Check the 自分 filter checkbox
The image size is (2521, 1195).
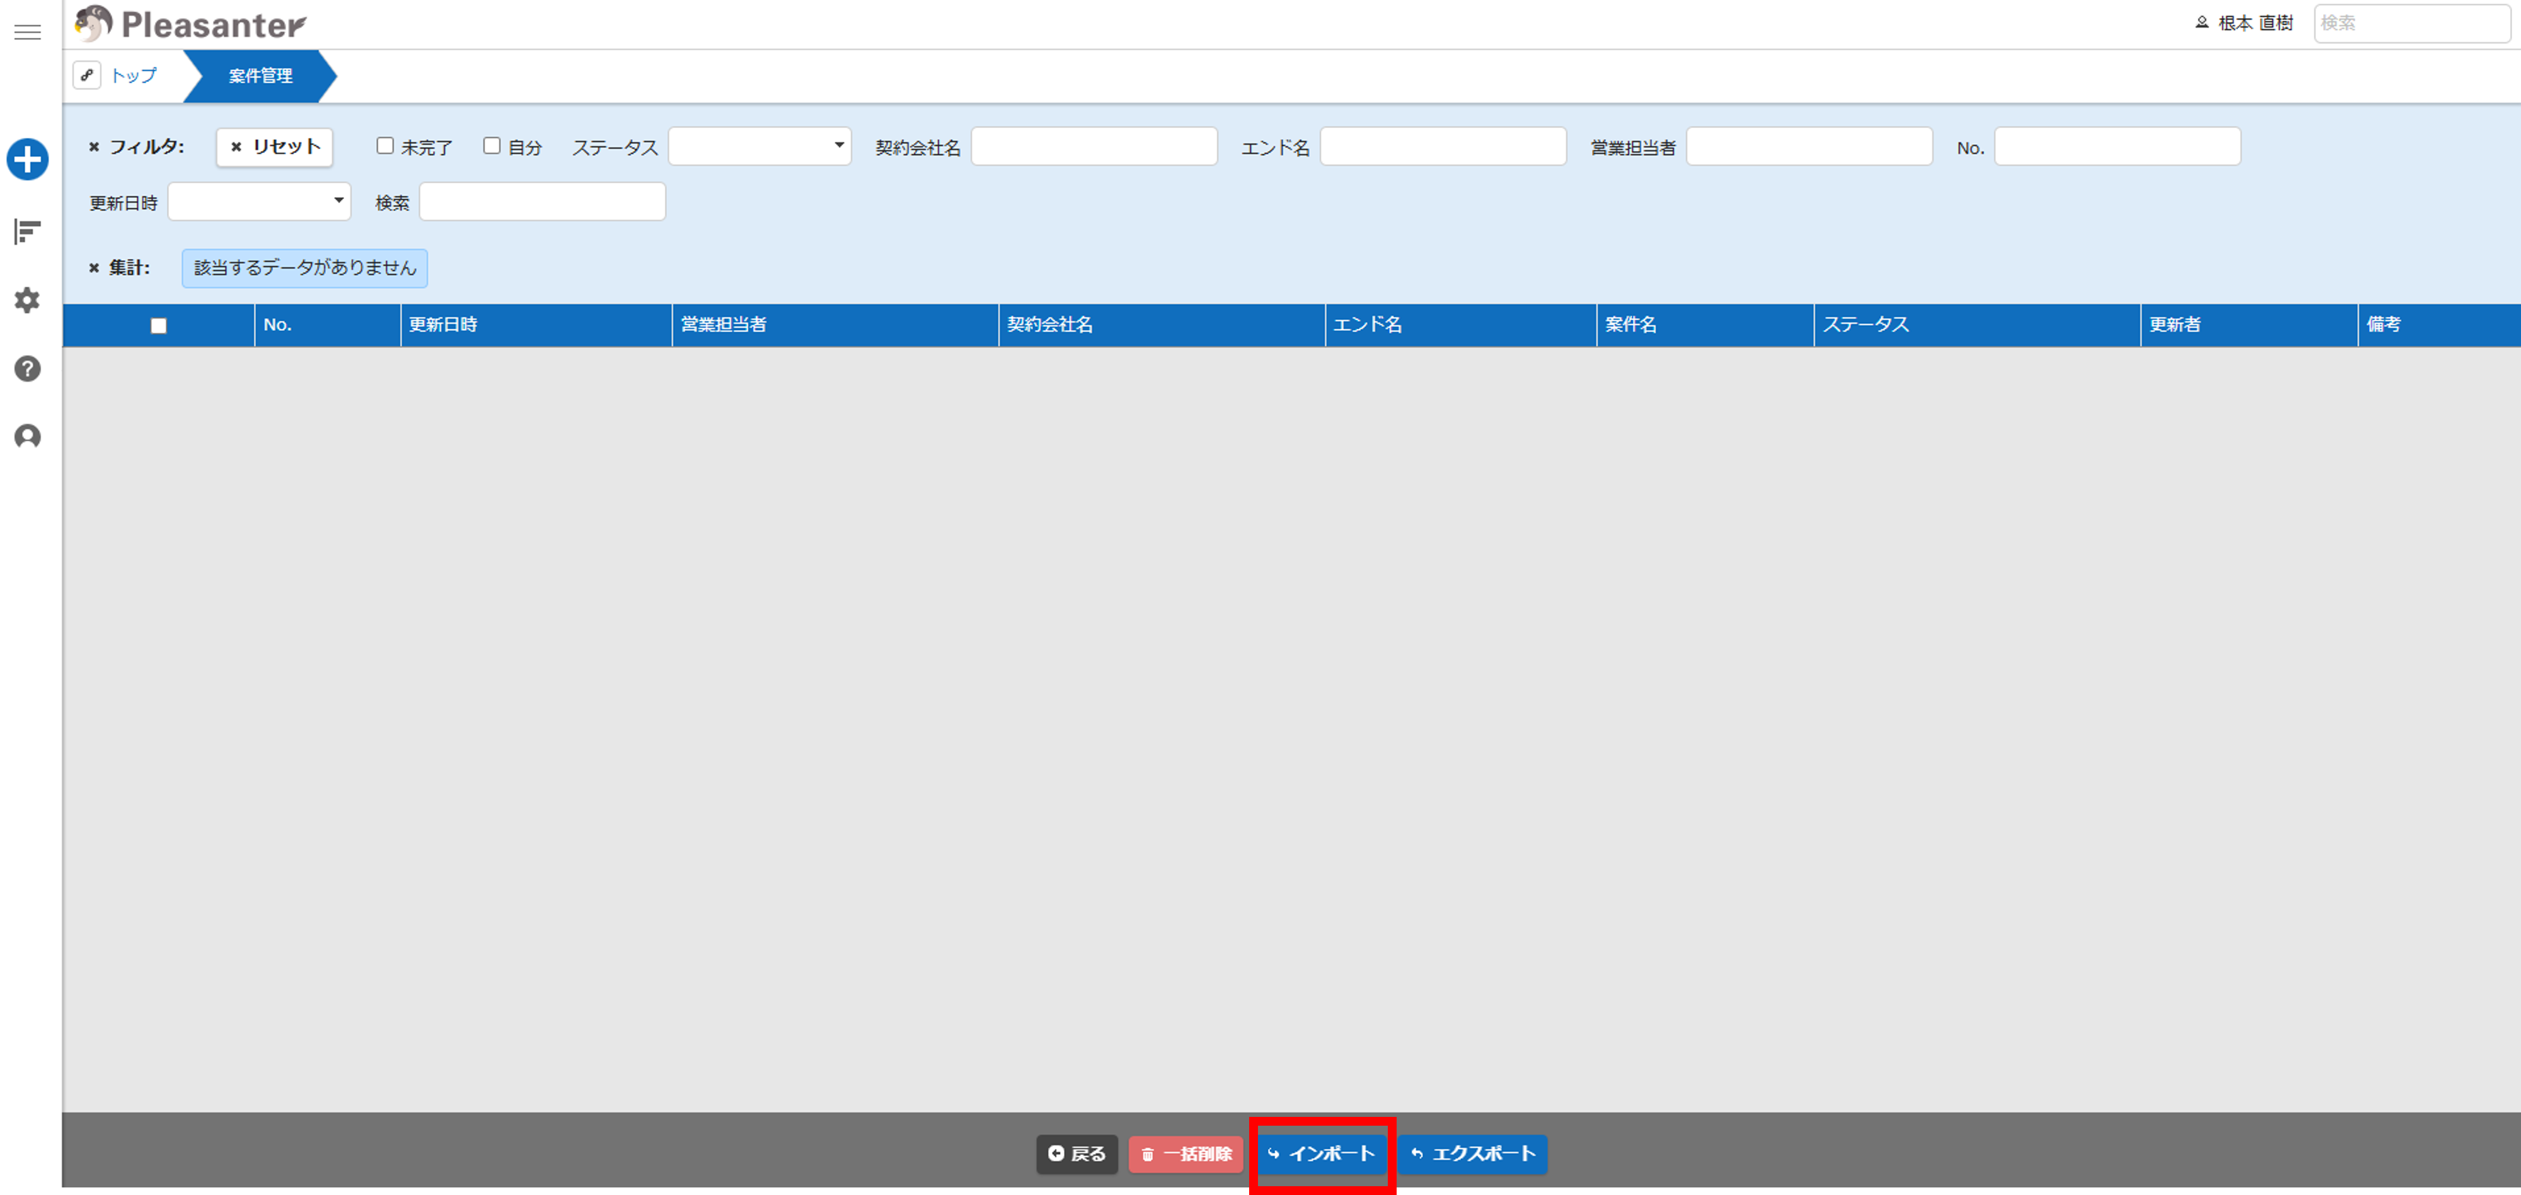492,146
